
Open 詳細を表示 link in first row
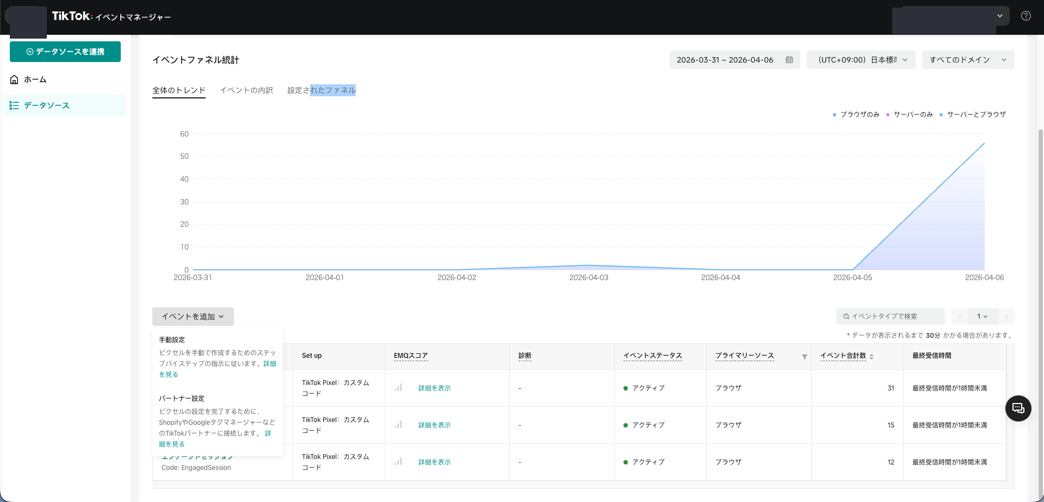point(434,388)
